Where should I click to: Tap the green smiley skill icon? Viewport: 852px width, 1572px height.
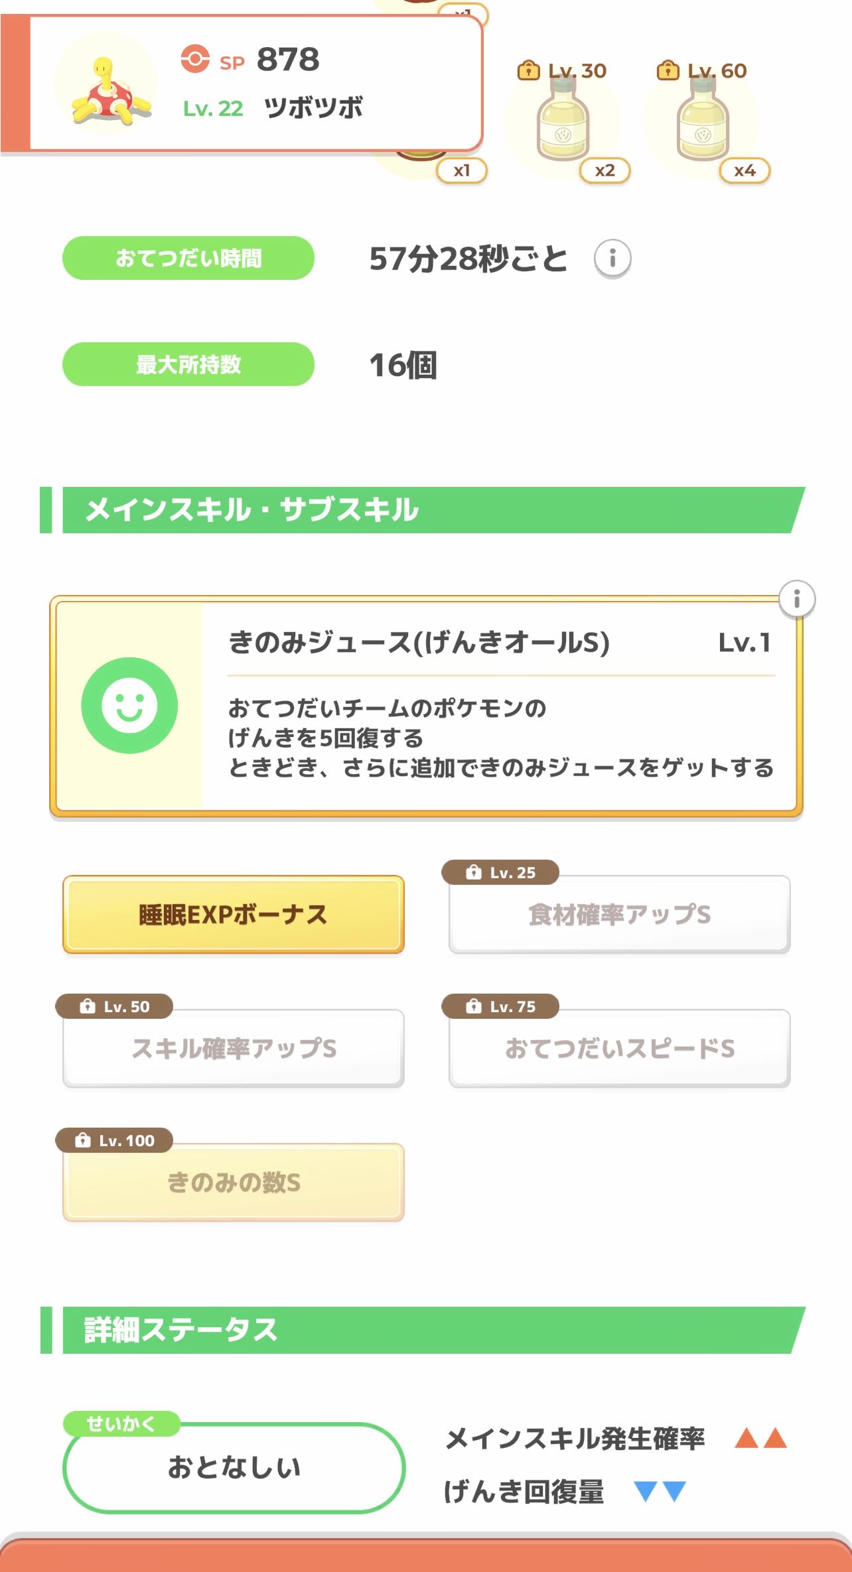(129, 705)
